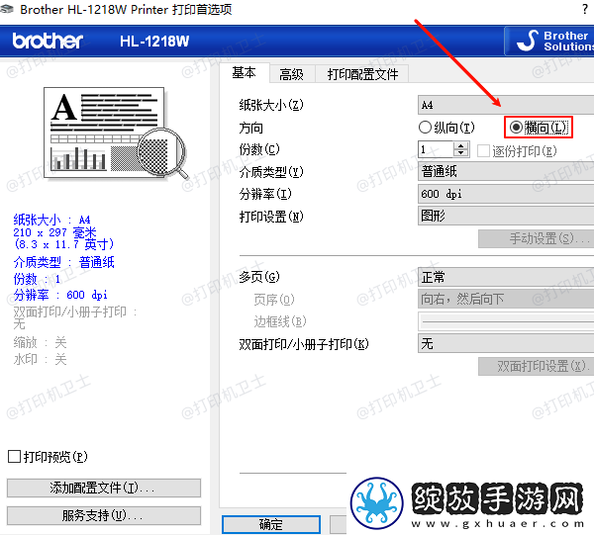The image size is (594, 535).
Task: Click the summary text 210 x 297 毫米
Action: click(54, 232)
